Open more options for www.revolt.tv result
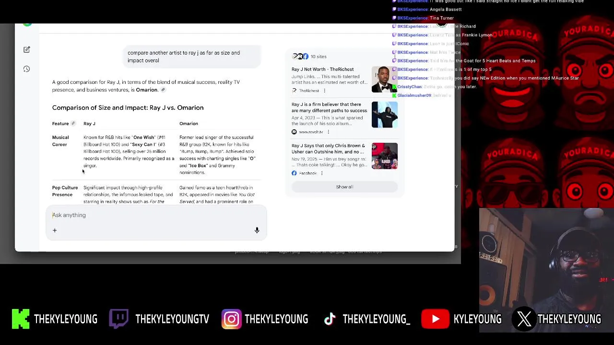The width and height of the screenshot is (614, 345). click(x=328, y=132)
